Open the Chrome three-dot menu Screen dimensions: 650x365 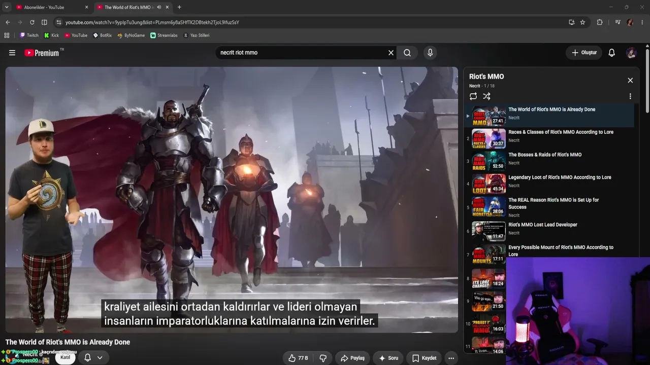click(x=642, y=22)
